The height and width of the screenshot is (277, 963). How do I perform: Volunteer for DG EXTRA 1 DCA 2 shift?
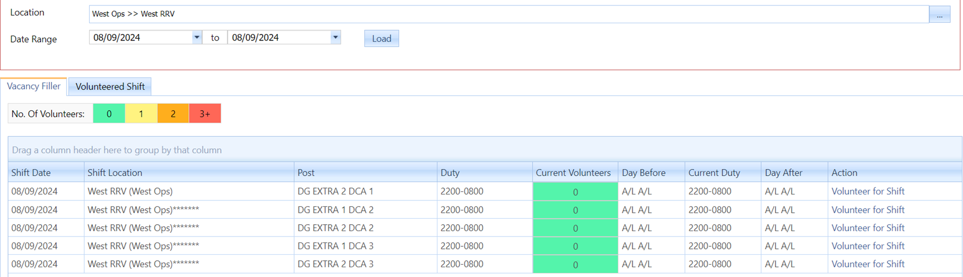[867, 210]
